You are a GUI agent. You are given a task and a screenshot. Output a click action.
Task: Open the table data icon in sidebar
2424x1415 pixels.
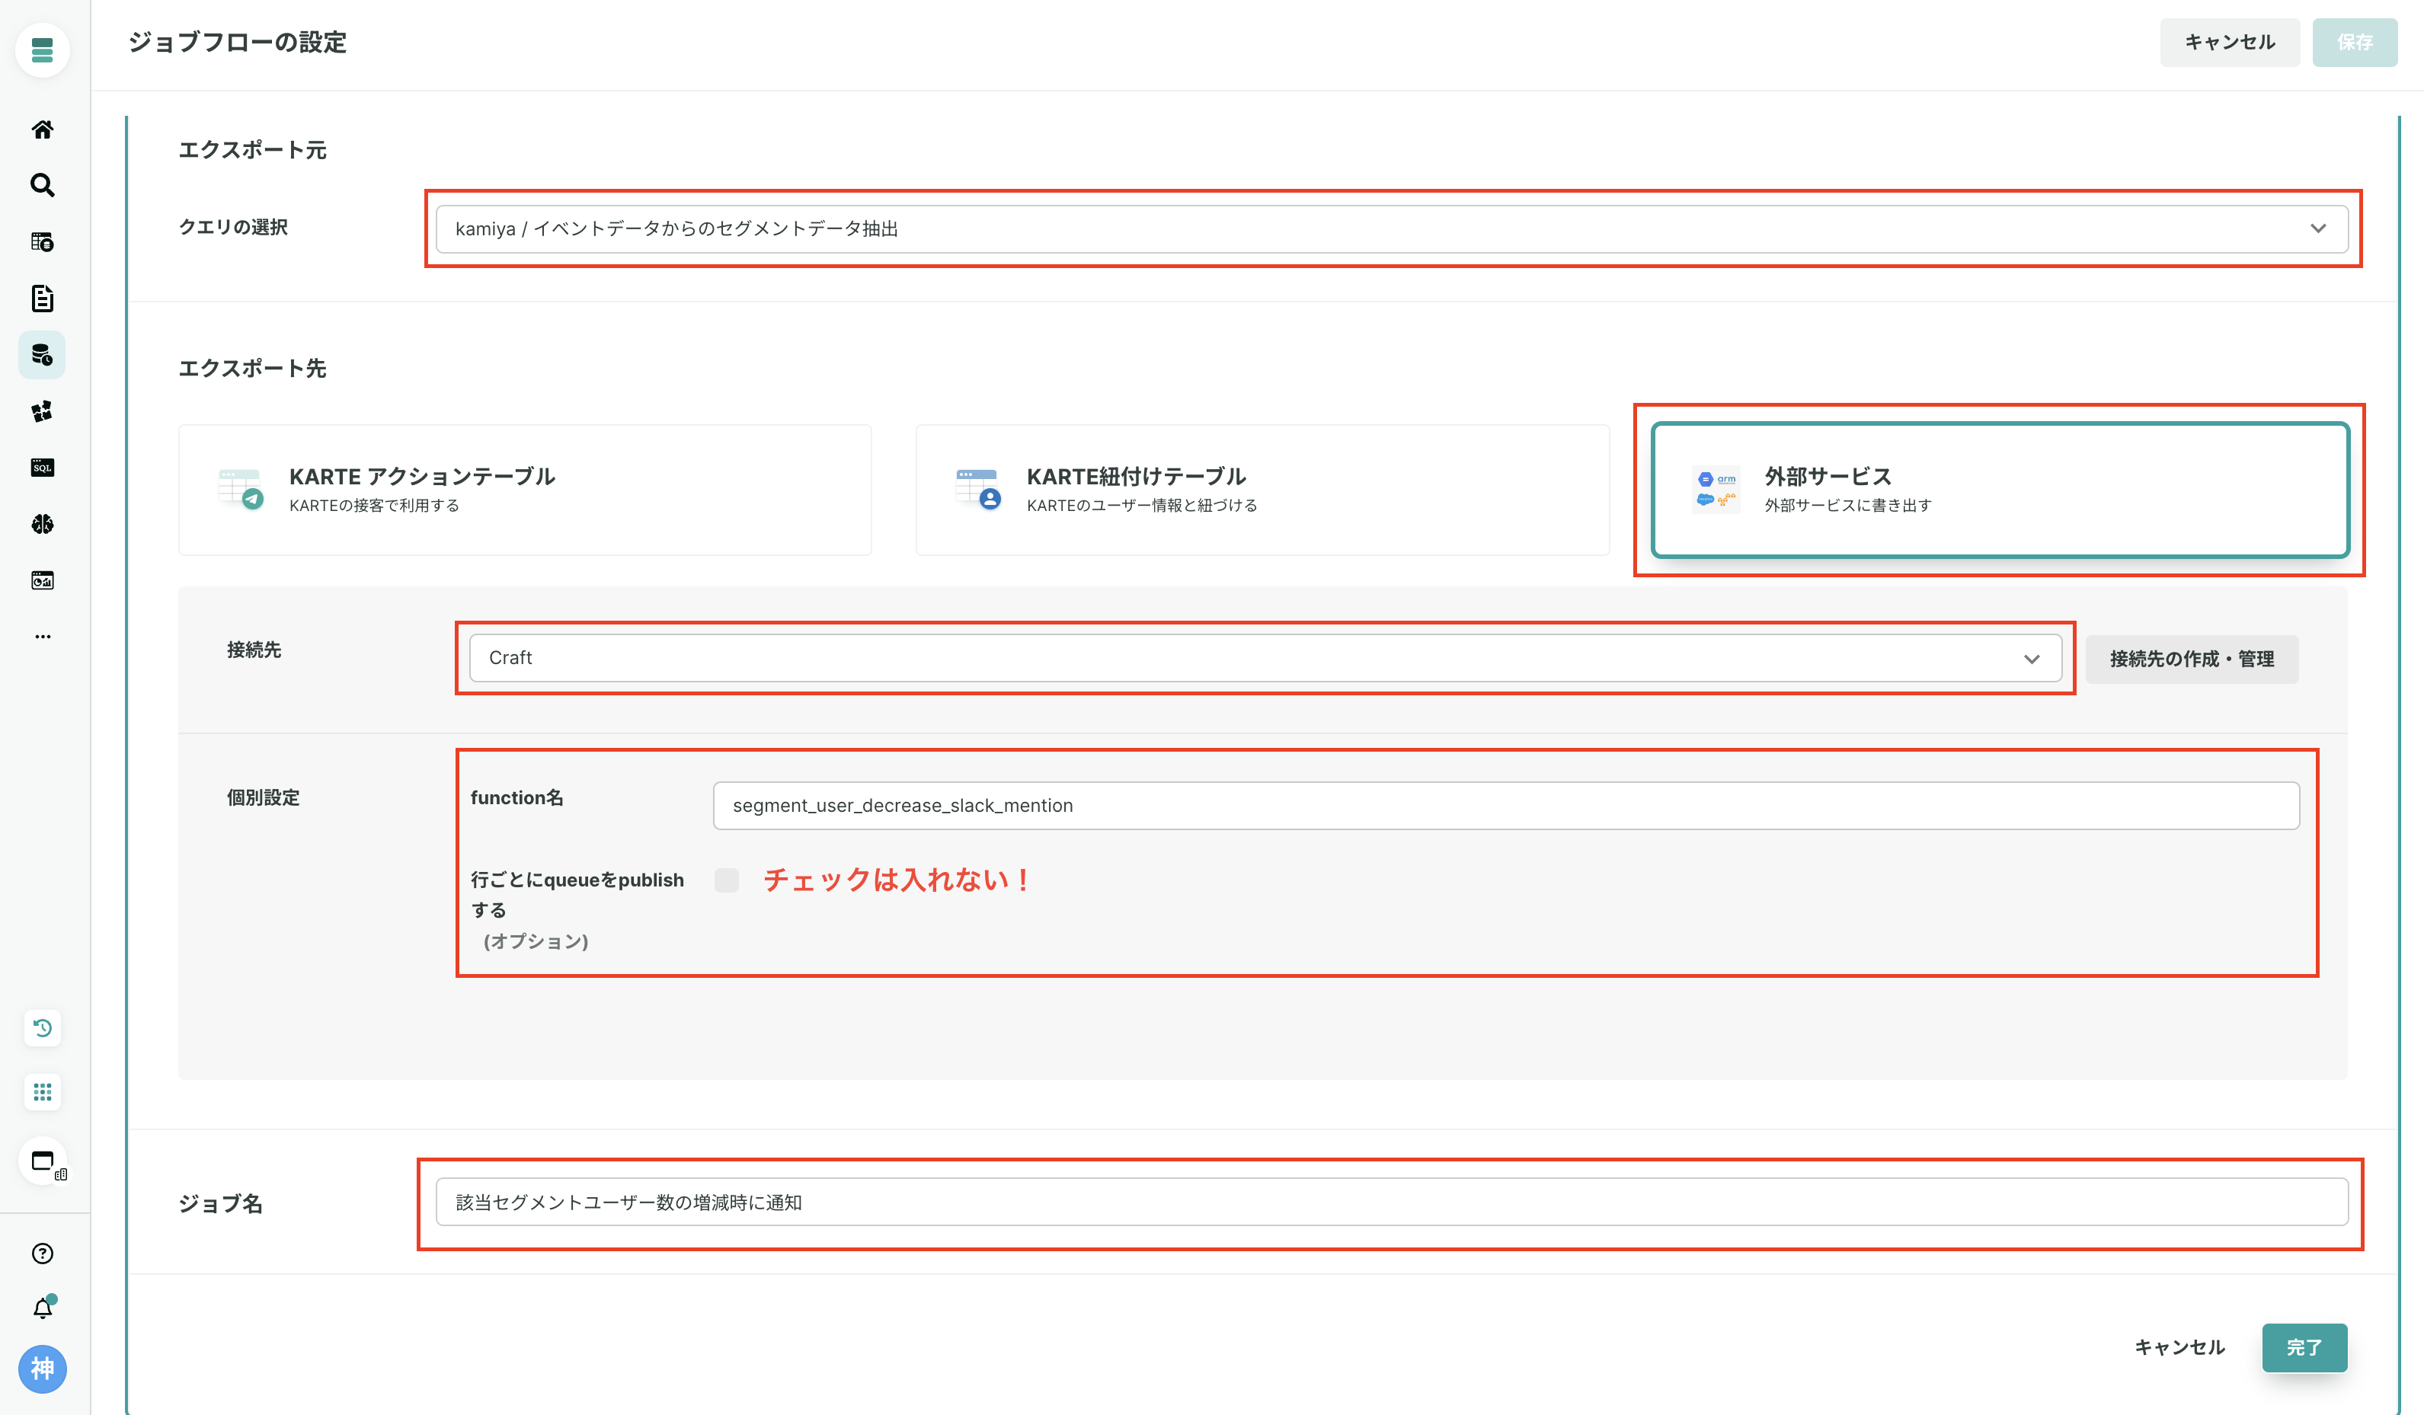43,241
